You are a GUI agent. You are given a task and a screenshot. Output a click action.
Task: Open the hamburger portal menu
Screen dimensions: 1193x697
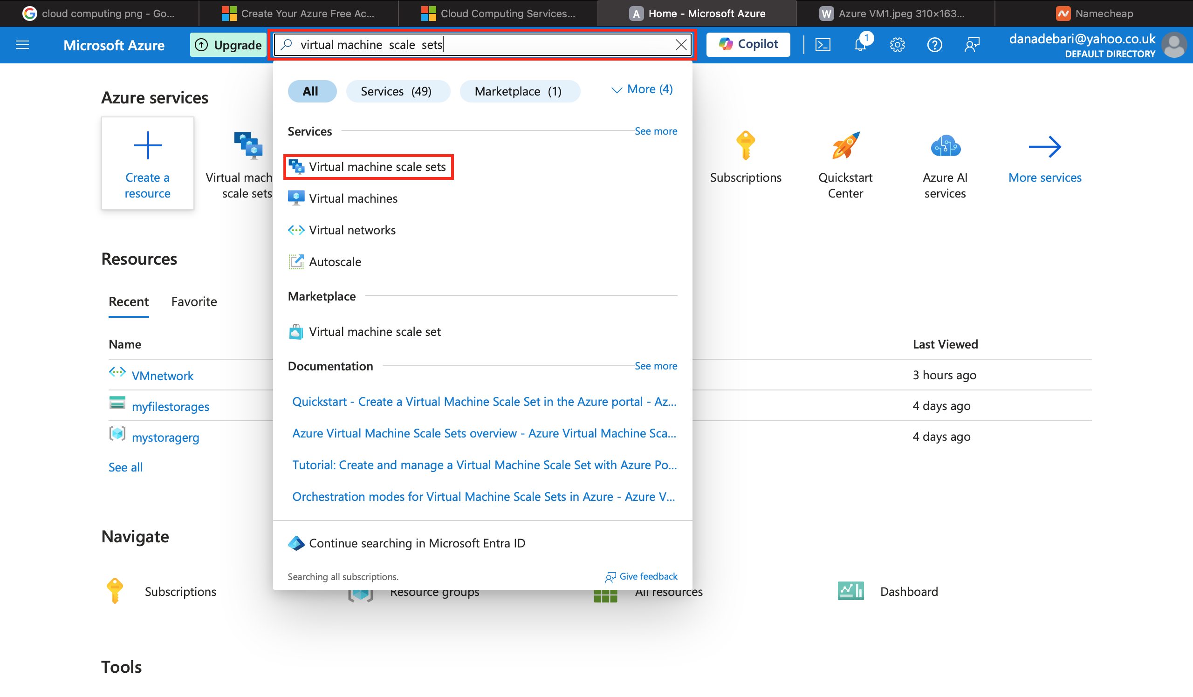click(x=22, y=45)
